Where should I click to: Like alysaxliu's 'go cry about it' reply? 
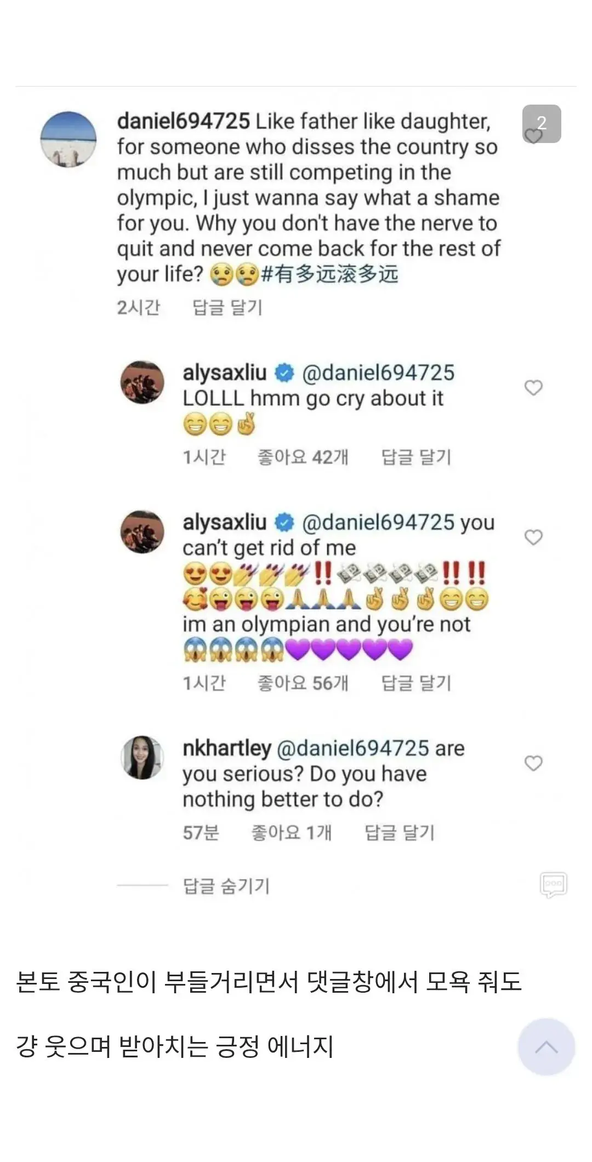[533, 388]
